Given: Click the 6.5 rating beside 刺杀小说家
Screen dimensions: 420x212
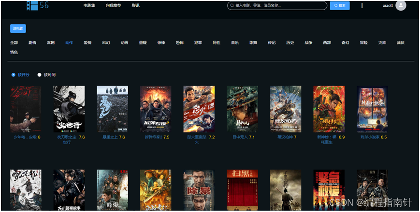Looking at the screenshot, I should click(x=384, y=137).
